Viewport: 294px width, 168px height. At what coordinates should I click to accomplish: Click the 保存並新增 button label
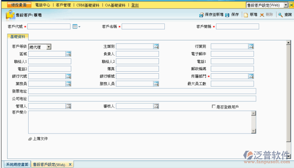click(214, 14)
